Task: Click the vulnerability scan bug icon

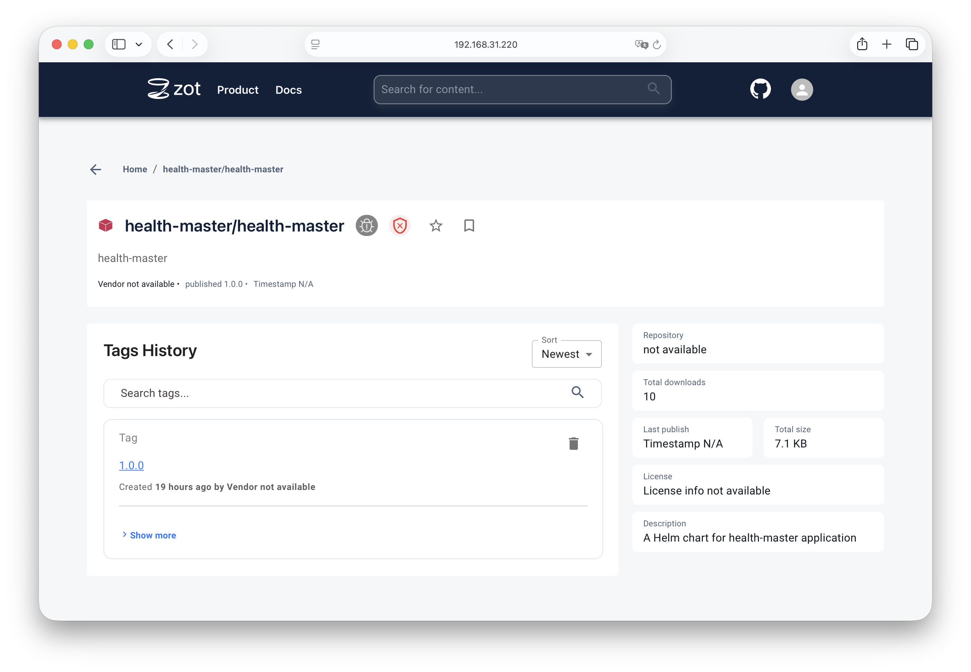Action: pyautogui.click(x=366, y=226)
